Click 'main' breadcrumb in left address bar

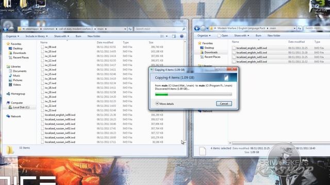pos(101,29)
